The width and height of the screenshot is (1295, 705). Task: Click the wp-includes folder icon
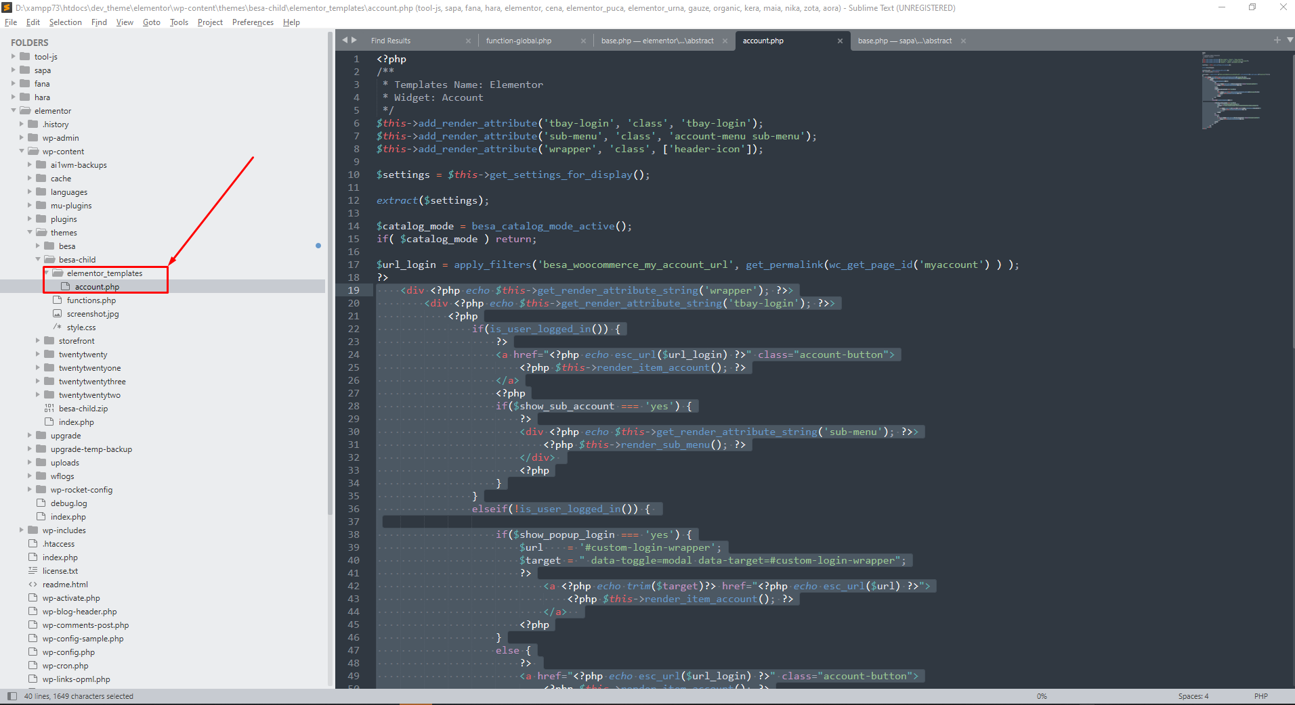tap(33, 530)
